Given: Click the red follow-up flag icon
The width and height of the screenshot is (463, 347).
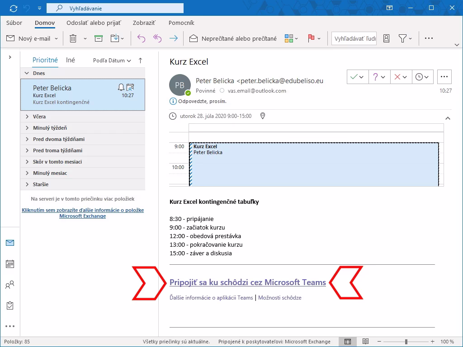Looking at the screenshot, I should (311, 38).
